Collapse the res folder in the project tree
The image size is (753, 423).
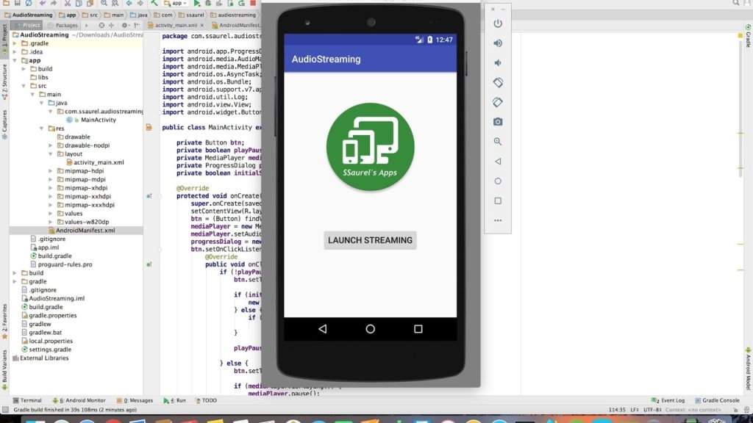[x=42, y=129]
